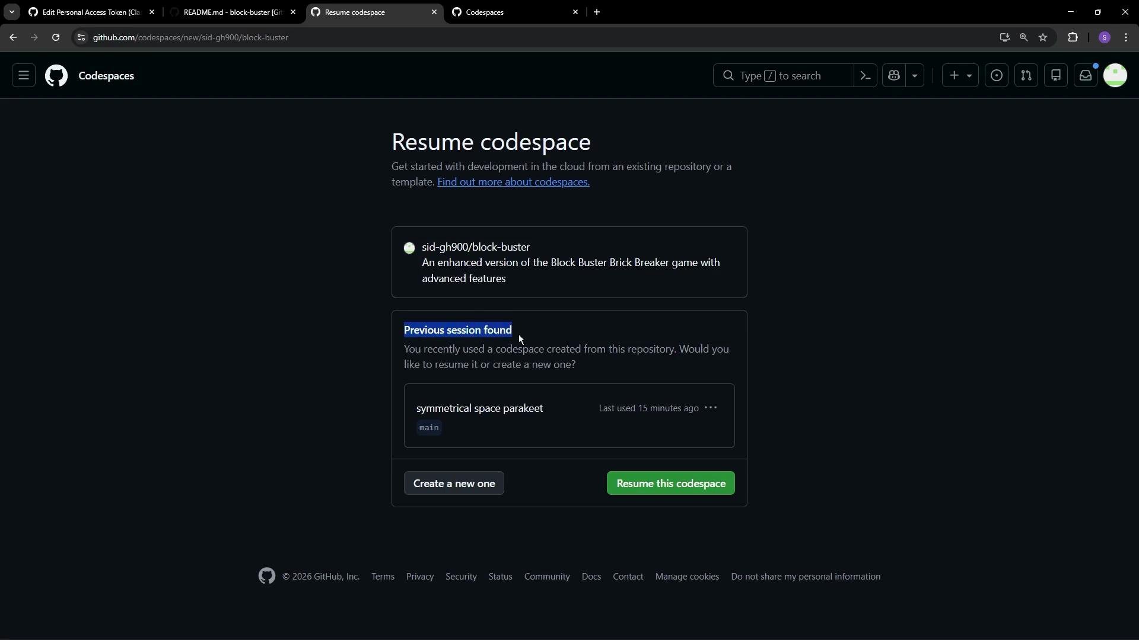Click the sid-gh900/block-buster repository name
This screenshot has width=1139, height=640.
(476, 247)
